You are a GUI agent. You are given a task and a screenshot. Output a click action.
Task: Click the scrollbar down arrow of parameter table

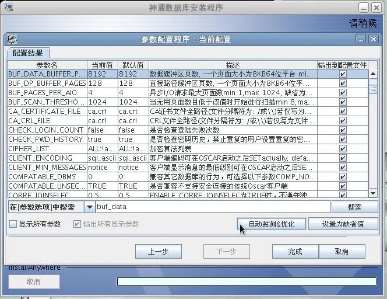tap(373, 193)
